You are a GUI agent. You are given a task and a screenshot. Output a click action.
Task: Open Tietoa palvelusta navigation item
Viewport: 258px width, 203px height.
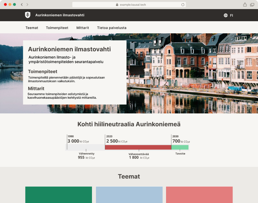(x=112, y=28)
